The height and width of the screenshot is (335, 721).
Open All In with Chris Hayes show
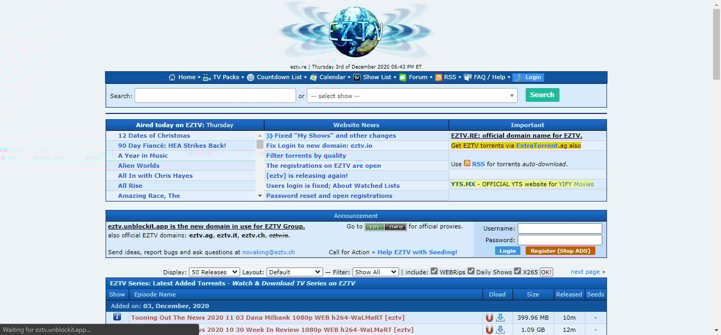(155, 176)
